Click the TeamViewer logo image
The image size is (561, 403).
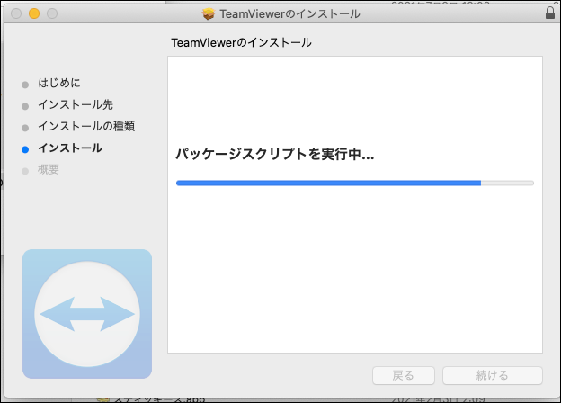[87, 314]
